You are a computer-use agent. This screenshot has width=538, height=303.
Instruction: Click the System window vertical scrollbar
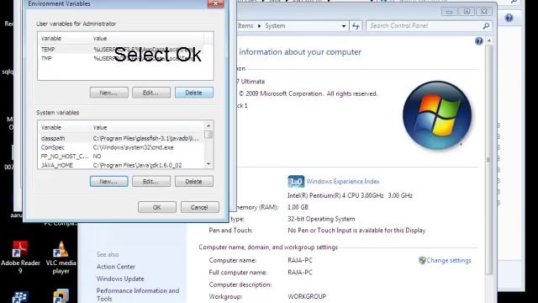click(488, 159)
